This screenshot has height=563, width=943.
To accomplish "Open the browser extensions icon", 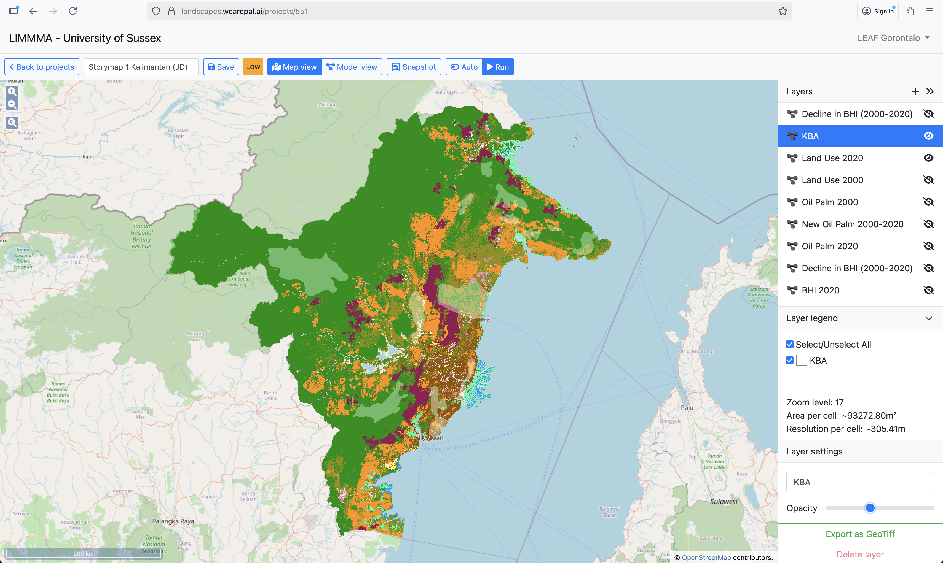I will click(910, 11).
